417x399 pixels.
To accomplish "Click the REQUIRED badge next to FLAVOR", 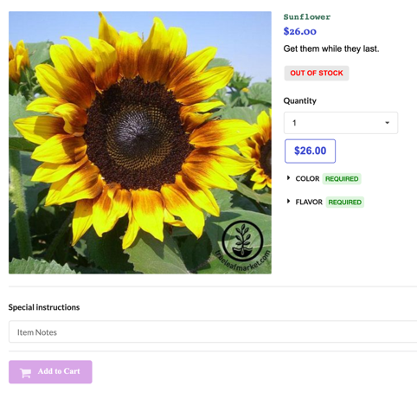I will click(x=344, y=202).
